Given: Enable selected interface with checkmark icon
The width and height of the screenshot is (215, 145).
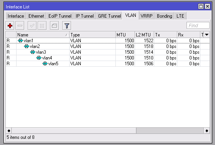Looking at the screenshot, I should click(x=32, y=26).
